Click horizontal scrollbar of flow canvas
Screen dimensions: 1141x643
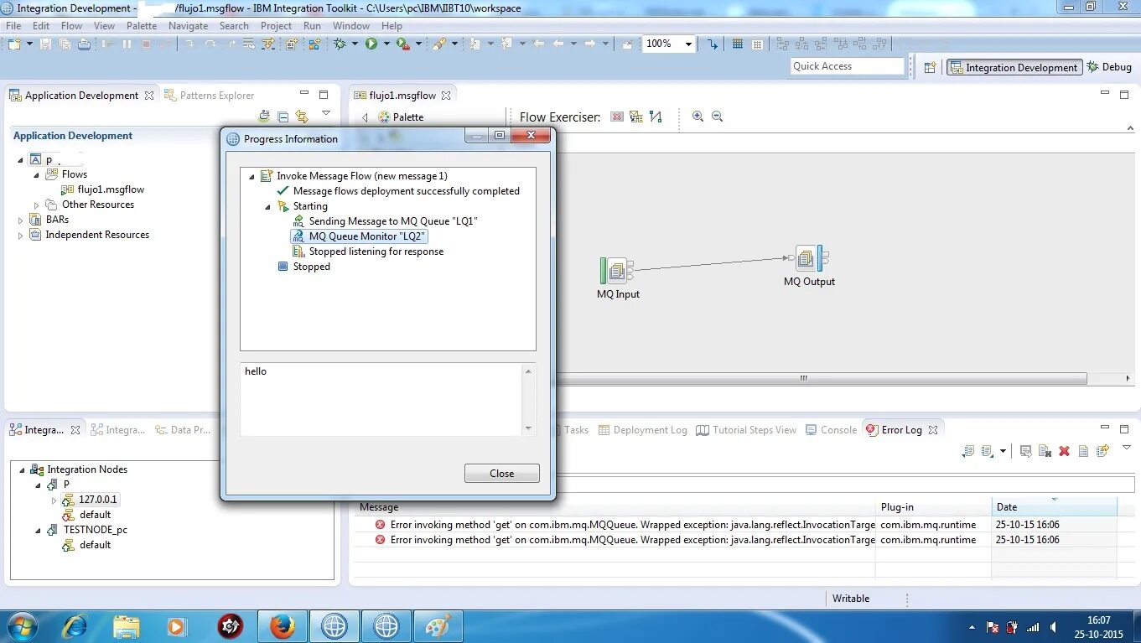coord(802,378)
